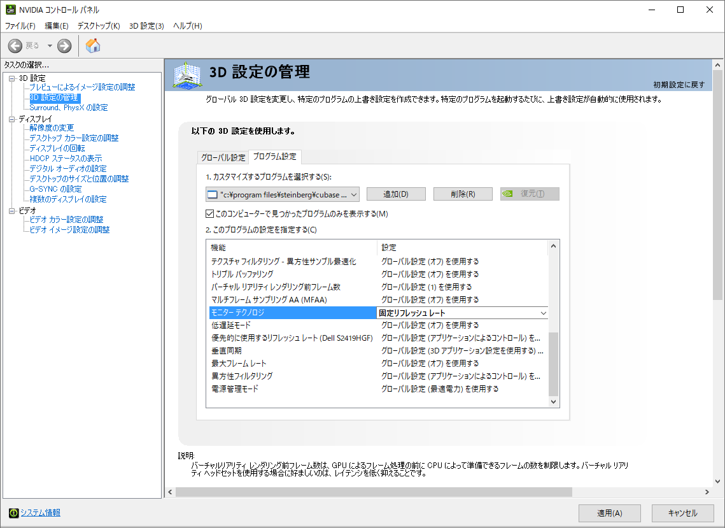Image resolution: width=725 pixels, height=528 pixels.
Task: Select バーチャル リアリティ レンダリング前フレーム数 row
Action: point(378,287)
